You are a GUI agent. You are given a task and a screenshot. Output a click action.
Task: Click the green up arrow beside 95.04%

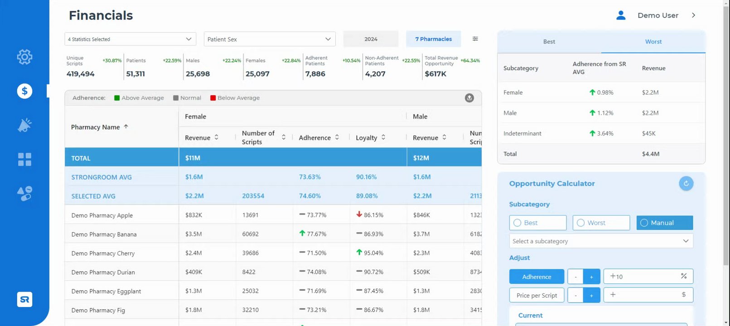359,252
